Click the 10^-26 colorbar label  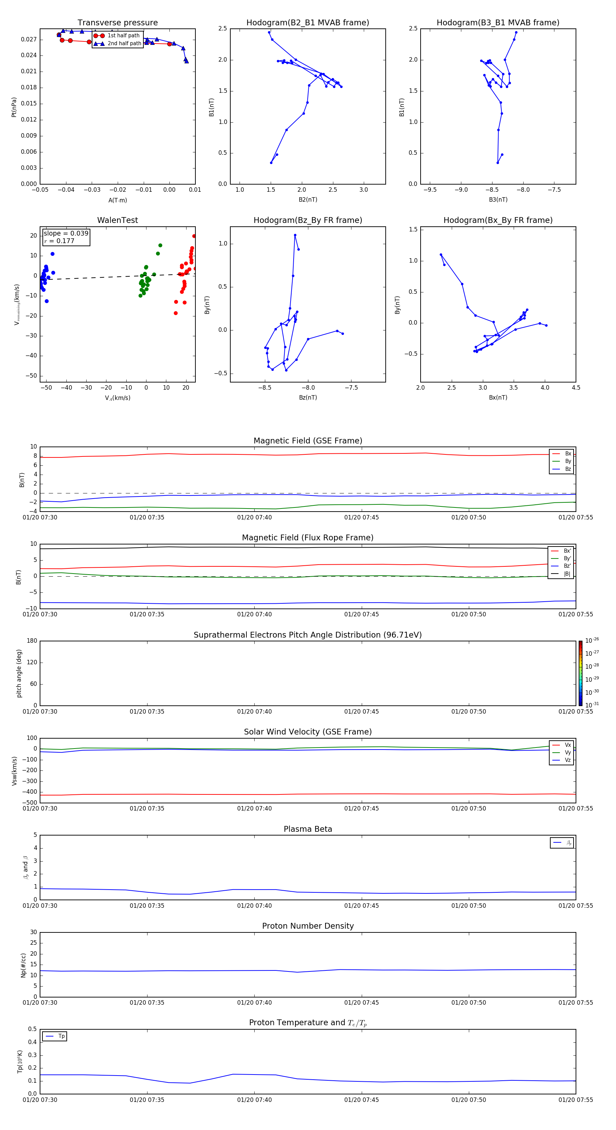pyautogui.click(x=592, y=640)
